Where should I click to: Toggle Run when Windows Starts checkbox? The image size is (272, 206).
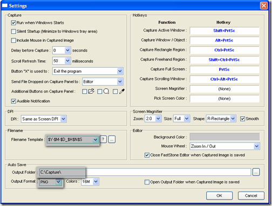pos(13,23)
